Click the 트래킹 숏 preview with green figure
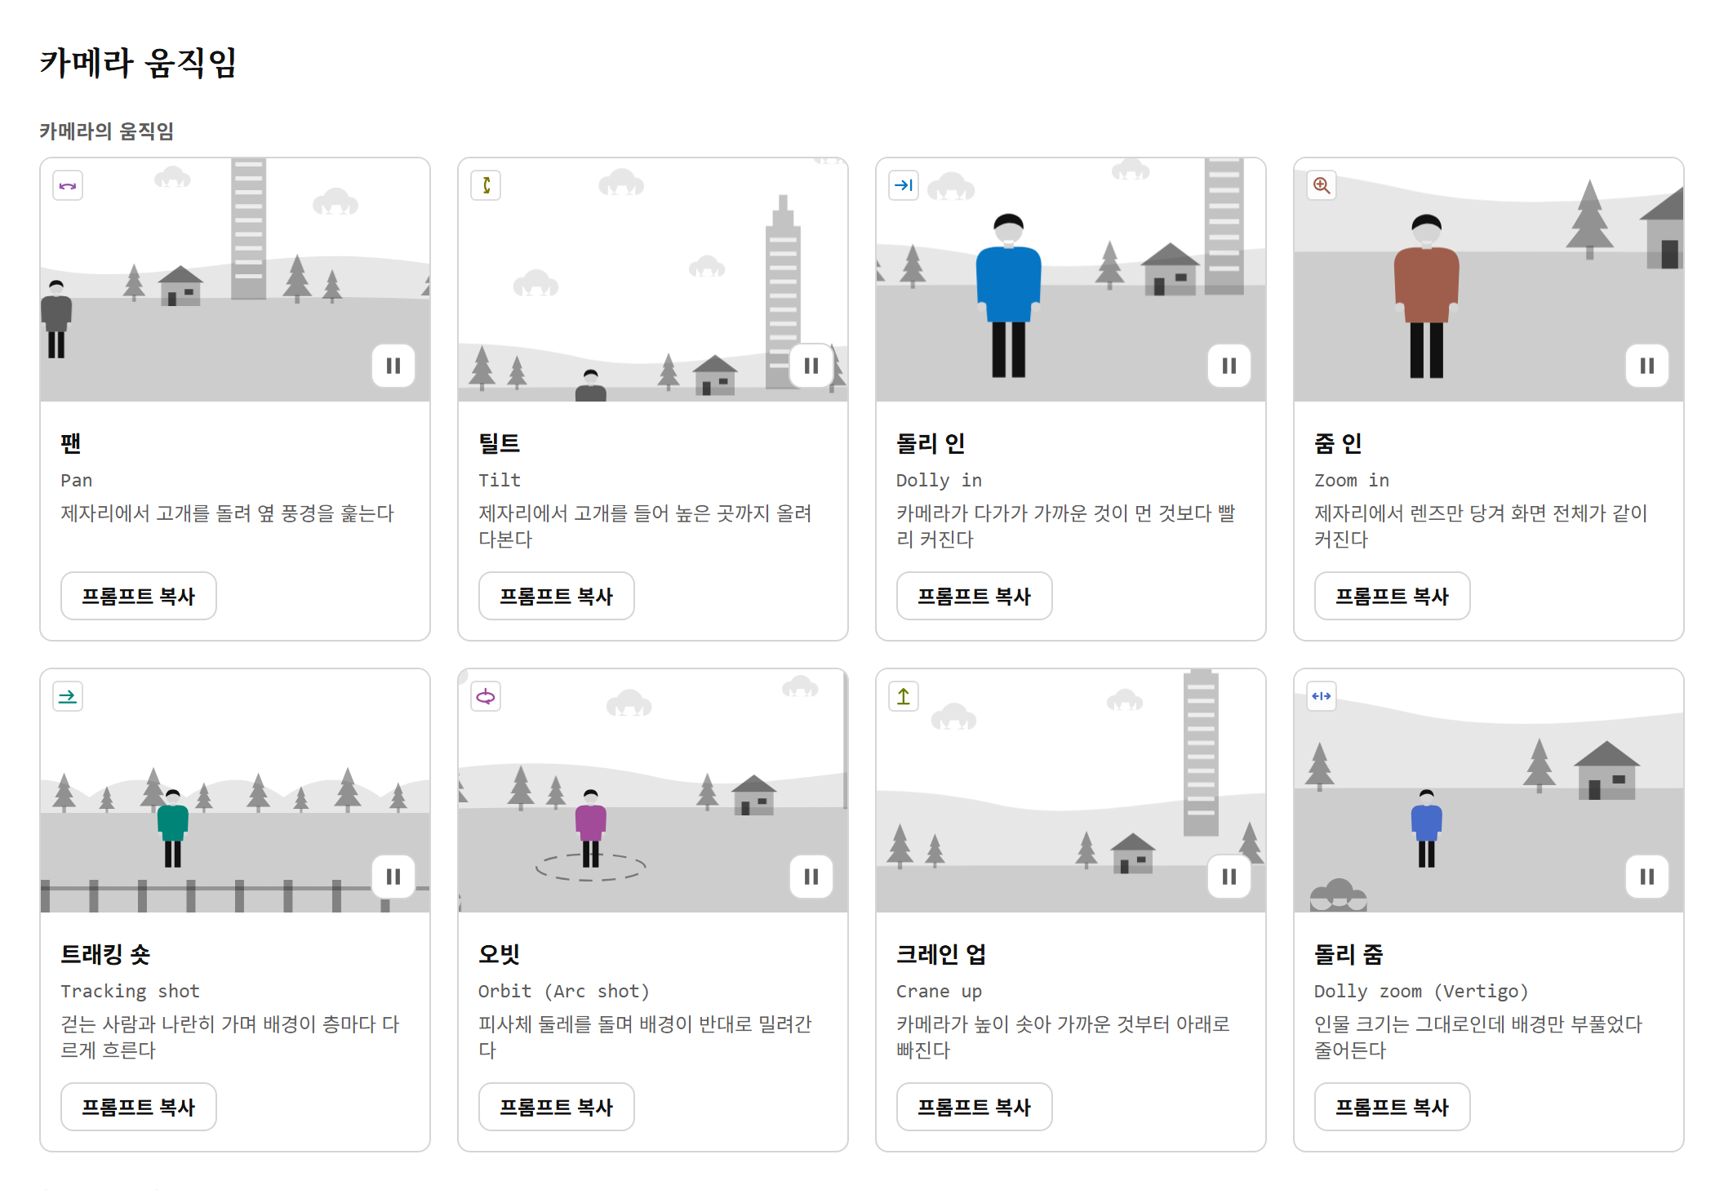The width and height of the screenshot is (1724, 1190). point(235,791)
